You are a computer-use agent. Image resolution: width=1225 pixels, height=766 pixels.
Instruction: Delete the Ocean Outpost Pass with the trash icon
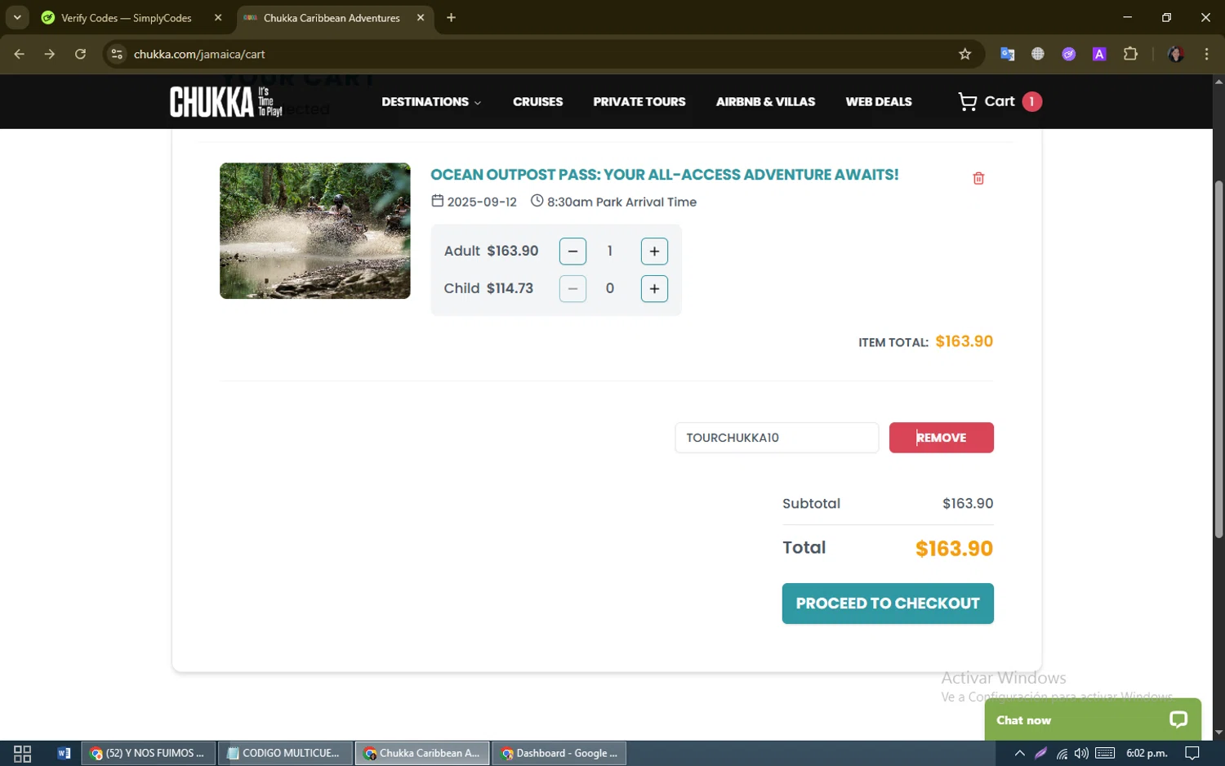point(978,178)
